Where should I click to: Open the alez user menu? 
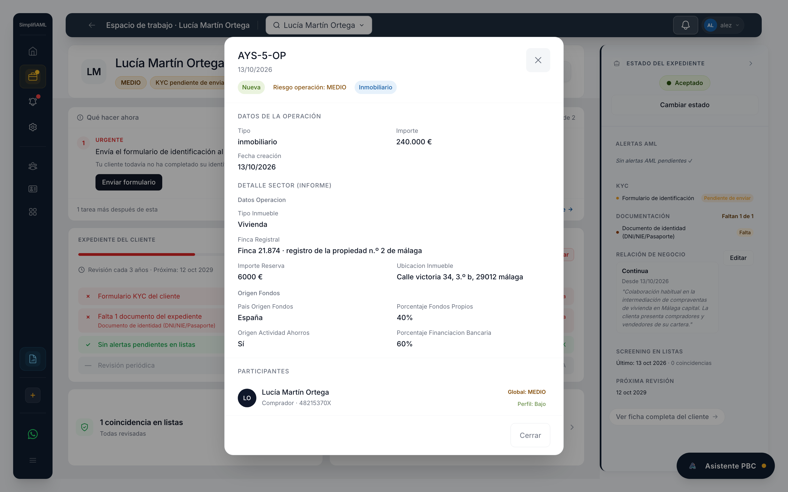point(723,25)
